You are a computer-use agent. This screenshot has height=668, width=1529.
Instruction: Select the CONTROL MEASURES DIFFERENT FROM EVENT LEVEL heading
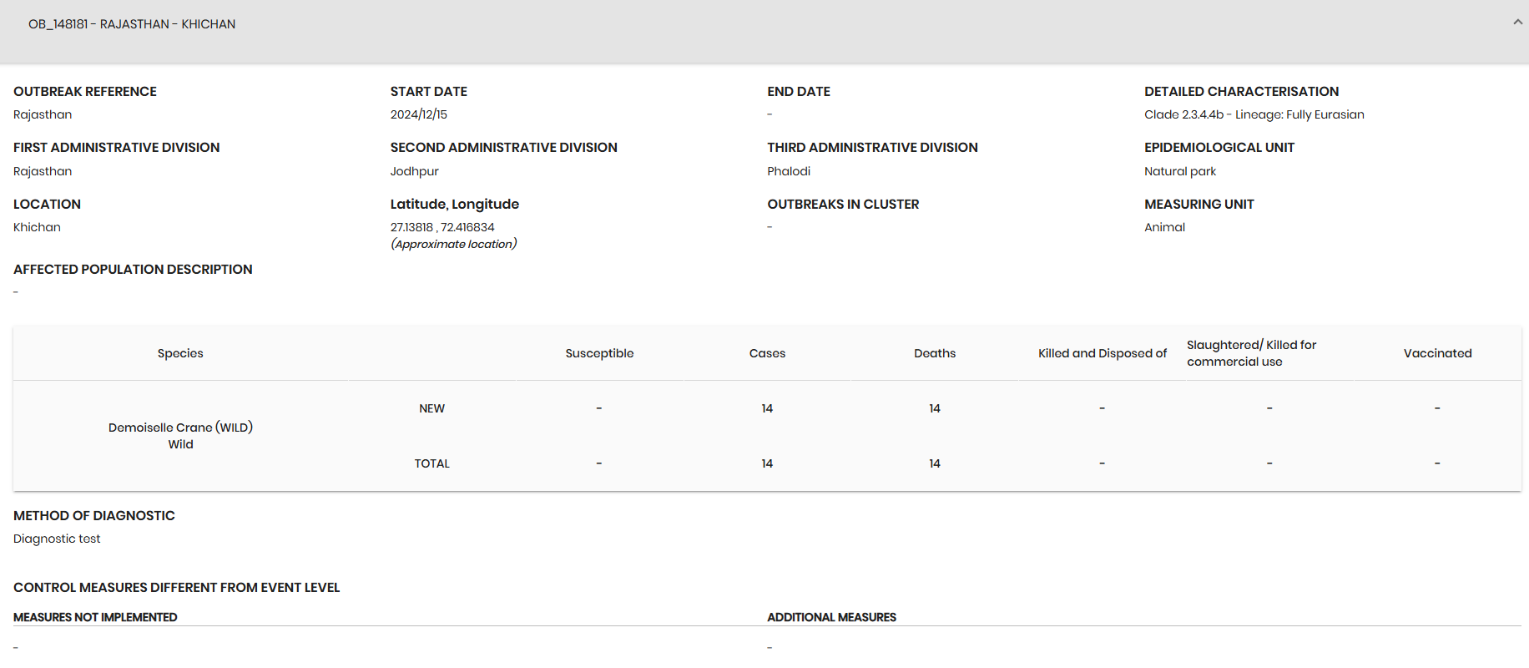[x=177, y=588]
